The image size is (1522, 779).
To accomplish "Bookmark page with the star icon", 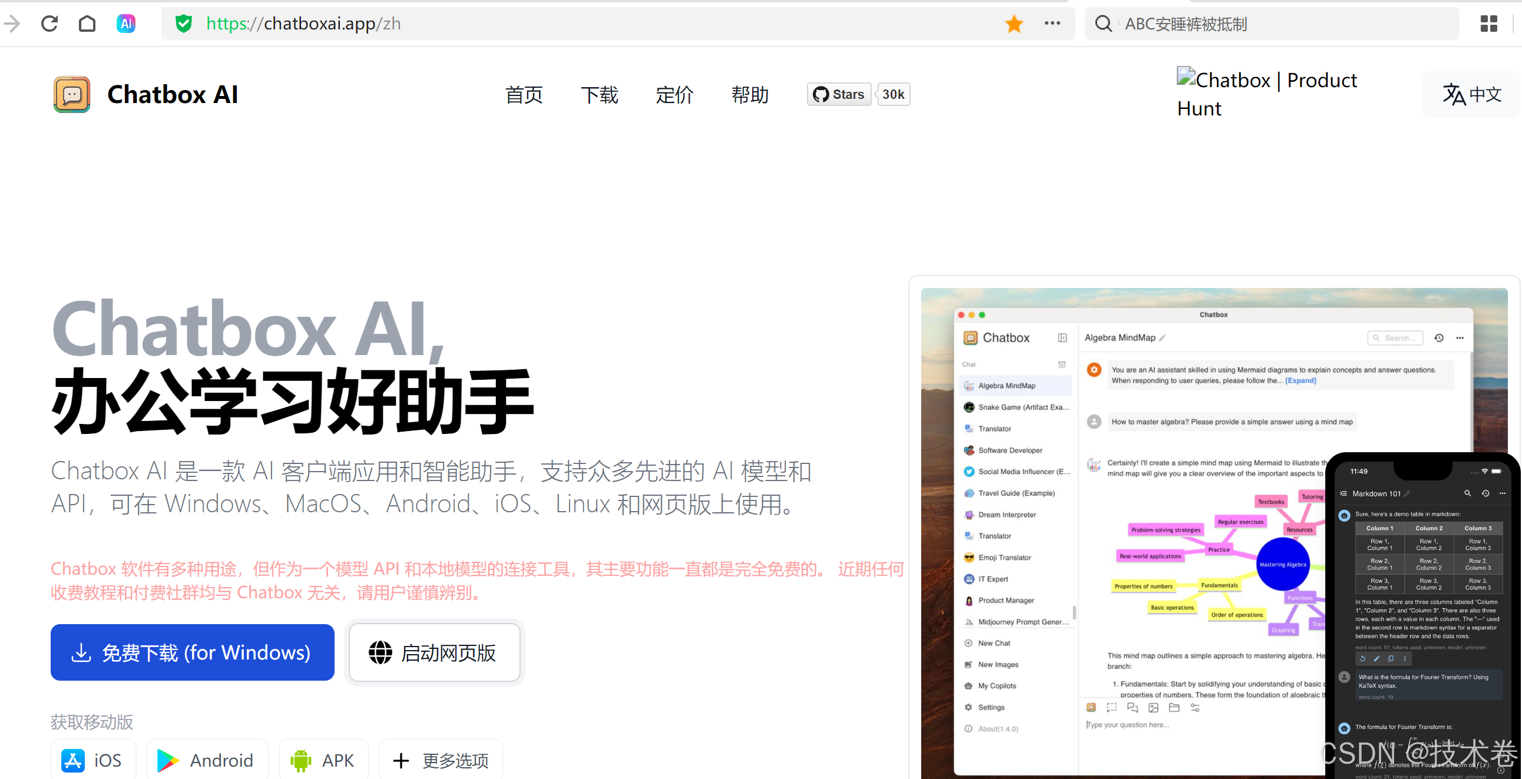I will coord(1014,24).
